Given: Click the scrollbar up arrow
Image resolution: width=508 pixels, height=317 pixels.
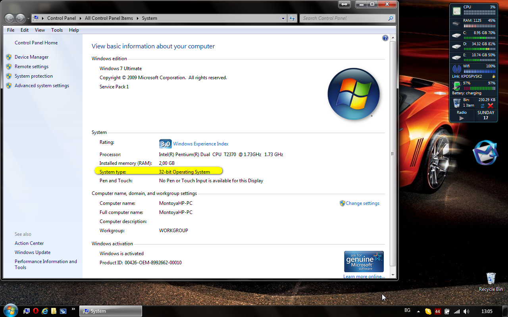Looking at the screenshot, I should tap(393, 38).
